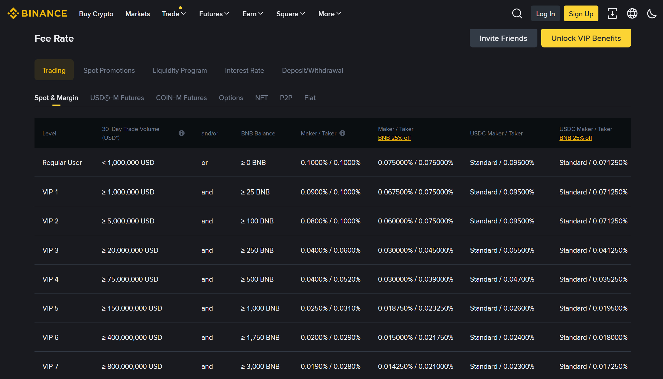The height and width of the screenshot is (379, 663).
Task: Toggle dark mode with the moon icon
Action: (x=651, y=13)
